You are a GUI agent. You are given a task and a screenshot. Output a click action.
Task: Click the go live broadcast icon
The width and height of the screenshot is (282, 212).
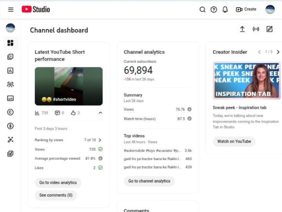click(x=256, y=29)
